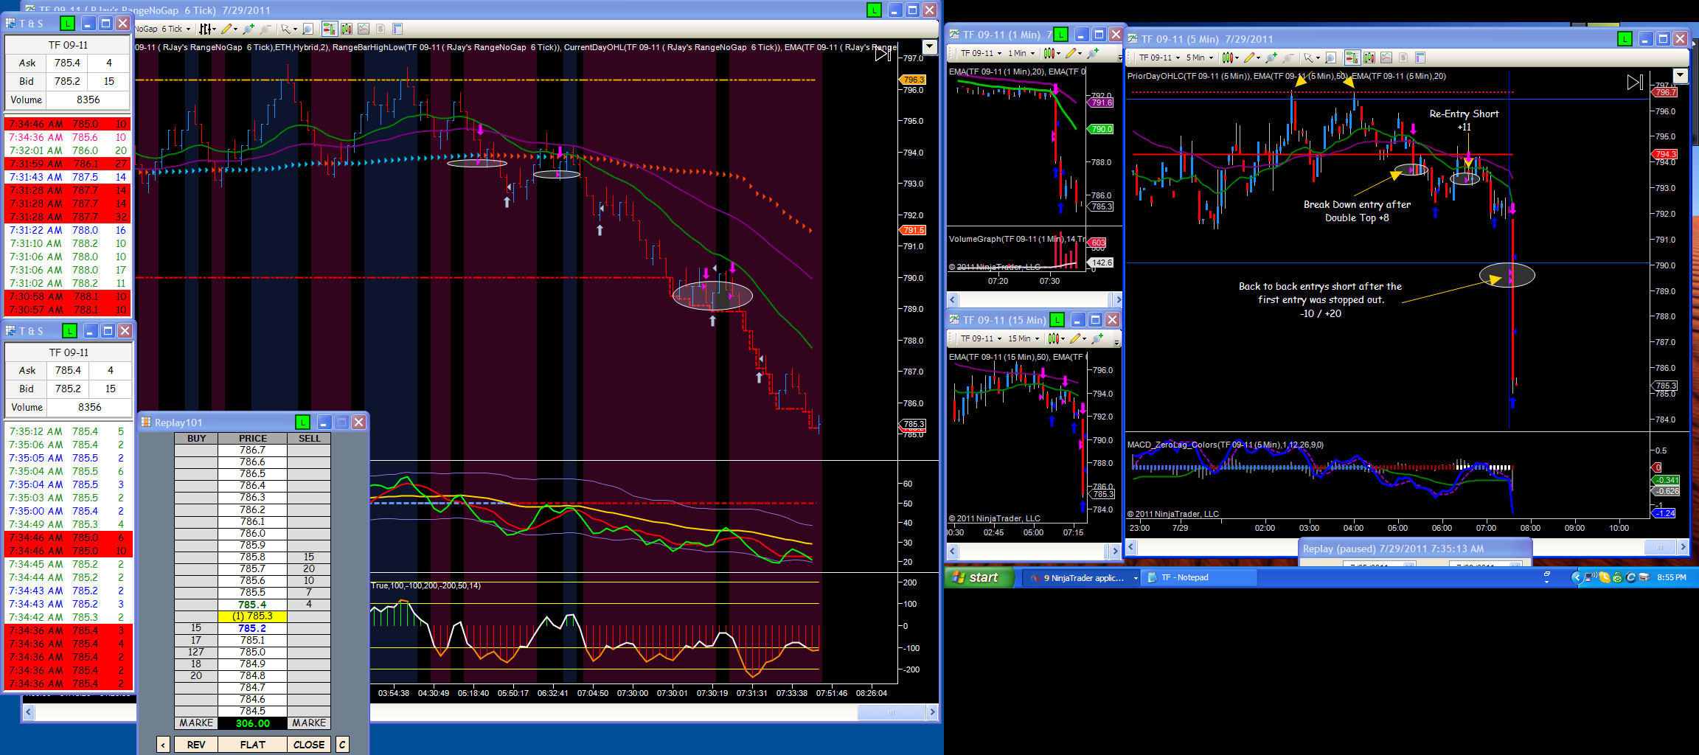The height and width of the screenshot is (755, 1699).
Task: Click the right scroll arrow of the 5 Min chart
Action: pos(1683,547)
